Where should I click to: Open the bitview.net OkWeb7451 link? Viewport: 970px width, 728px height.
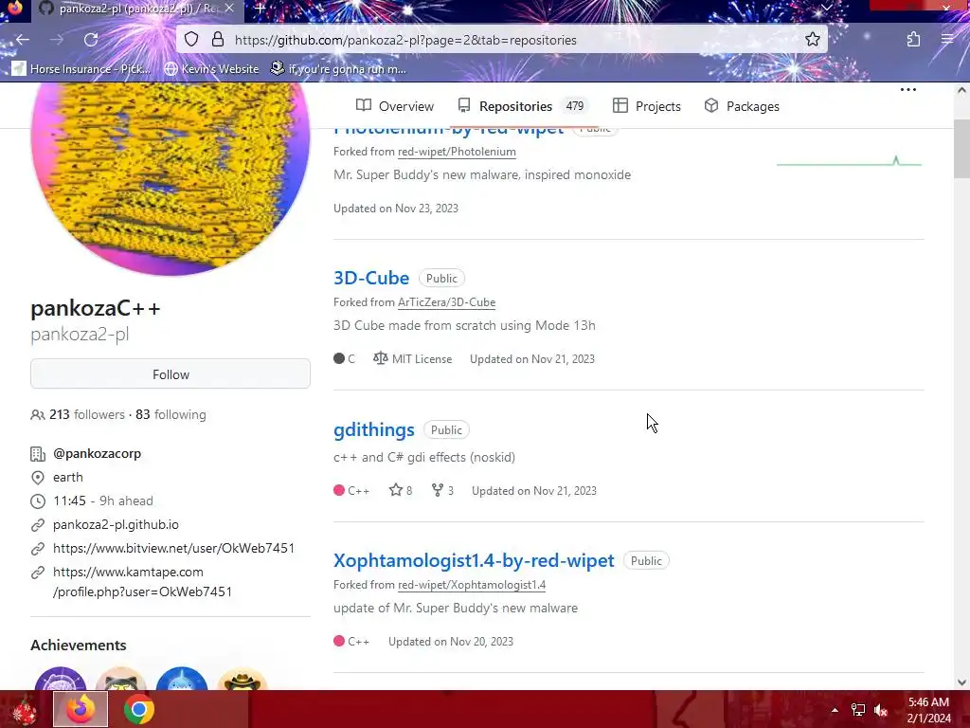coord(174,548)
